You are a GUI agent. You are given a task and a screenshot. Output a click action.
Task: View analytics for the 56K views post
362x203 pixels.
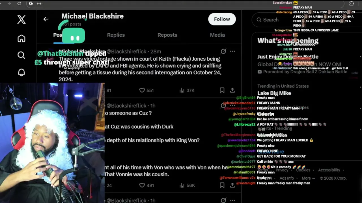pyautogui.click(x=187, y=185)
